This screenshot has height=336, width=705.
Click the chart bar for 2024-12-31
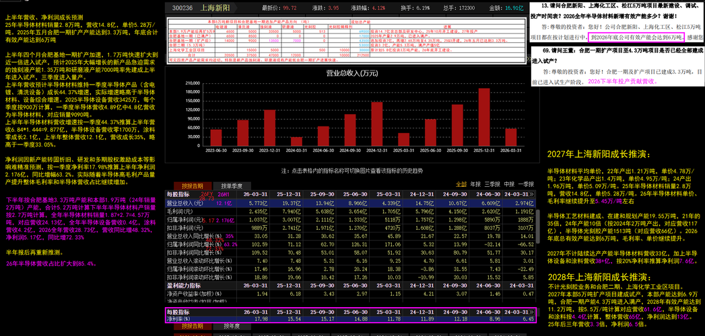(x=377, y=124)
